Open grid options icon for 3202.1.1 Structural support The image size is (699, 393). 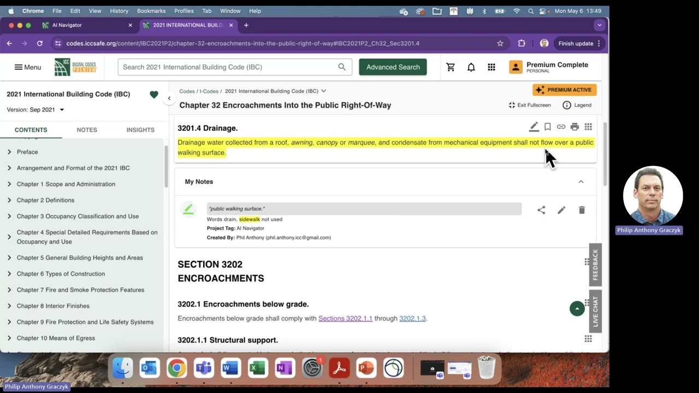click(588, 339)
